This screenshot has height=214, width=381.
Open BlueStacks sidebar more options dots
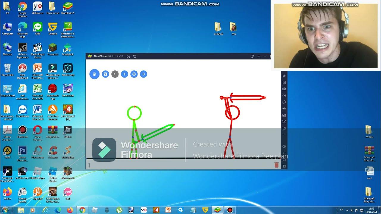point(284,135)
